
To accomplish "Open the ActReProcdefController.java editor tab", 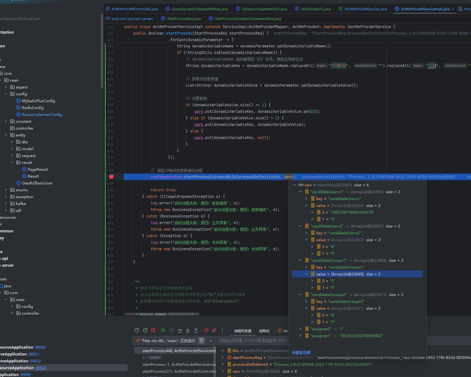I will (x=132, y=9).
